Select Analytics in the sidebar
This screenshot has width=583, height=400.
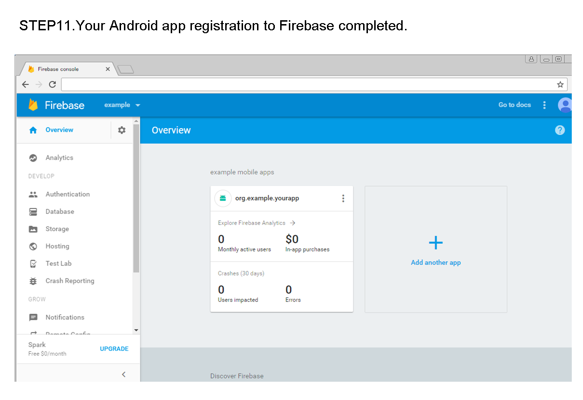click(x=59, y=157)
